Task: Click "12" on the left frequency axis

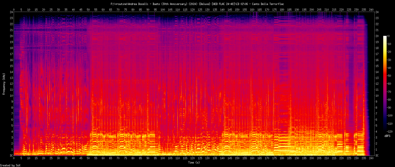Action: (11, 84)
